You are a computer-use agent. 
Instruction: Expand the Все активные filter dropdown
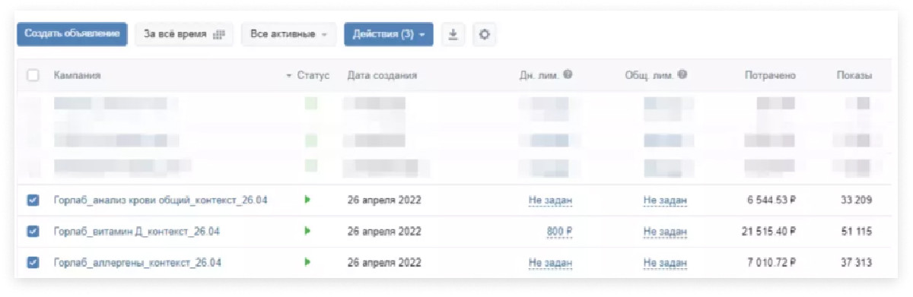tap(288, 35)
